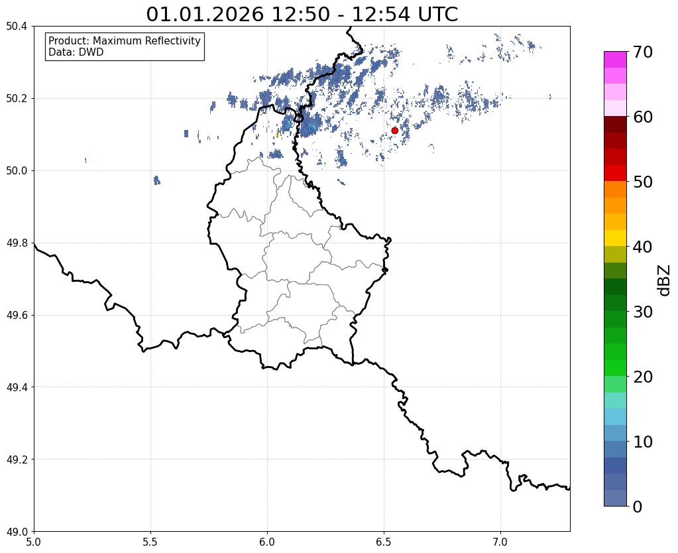Click the y-axis latitude label 50.2
This screenshot has height=553, width=678.
17,99
